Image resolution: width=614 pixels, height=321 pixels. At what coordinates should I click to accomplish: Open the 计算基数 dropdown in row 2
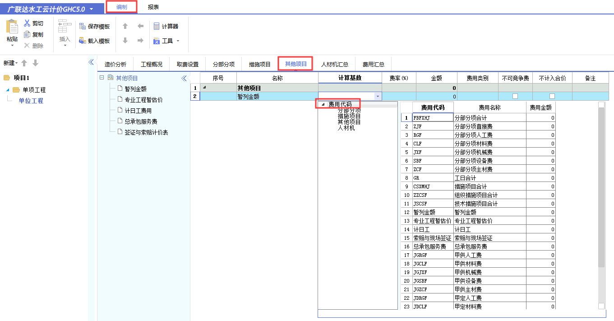pyautogui.click(x=378, y=96)
